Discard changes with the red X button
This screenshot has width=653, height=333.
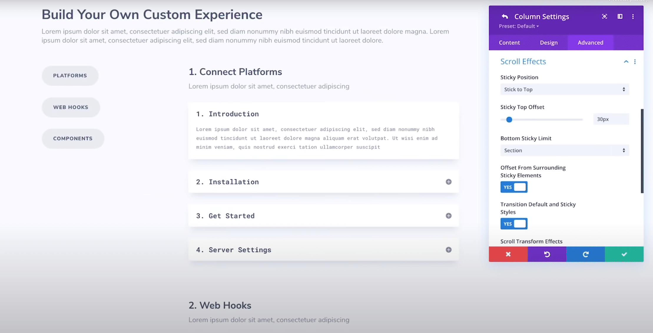(508, 254)
